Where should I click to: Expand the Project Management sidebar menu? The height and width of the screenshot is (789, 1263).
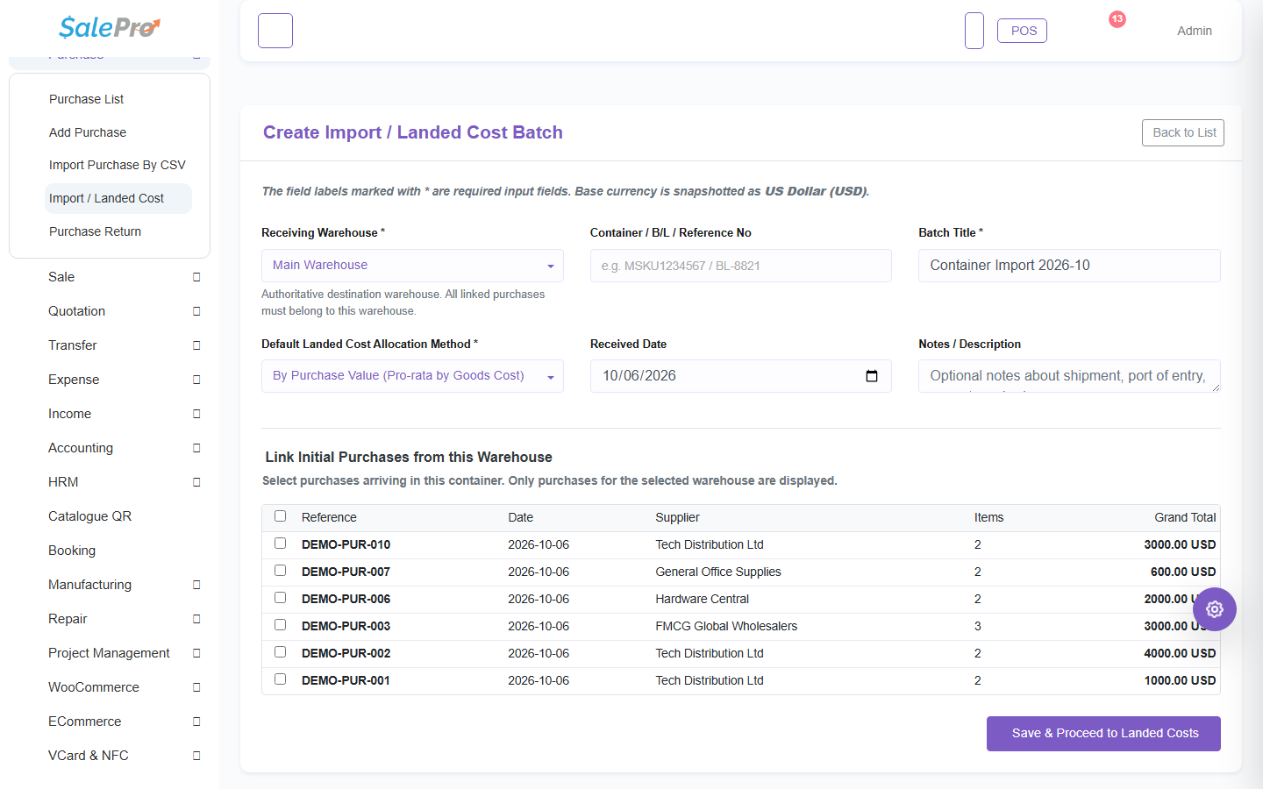[x=110, y=653]
